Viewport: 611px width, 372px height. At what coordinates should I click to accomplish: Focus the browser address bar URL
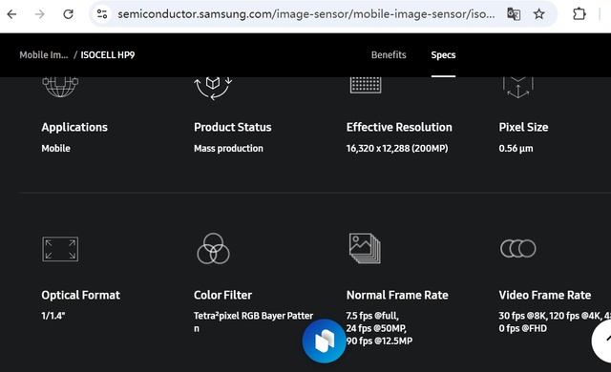(305, 14)
